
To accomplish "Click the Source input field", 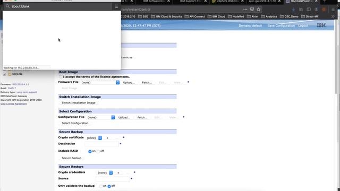I will click(113, 179).
